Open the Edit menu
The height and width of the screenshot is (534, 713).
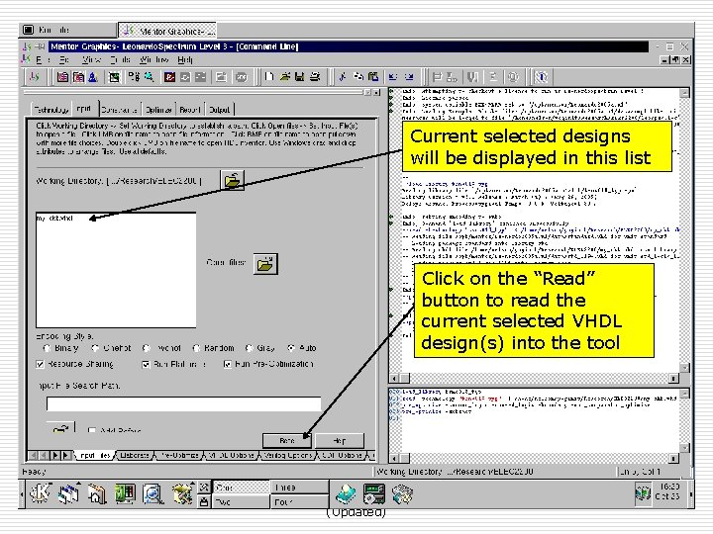point(64,60)
